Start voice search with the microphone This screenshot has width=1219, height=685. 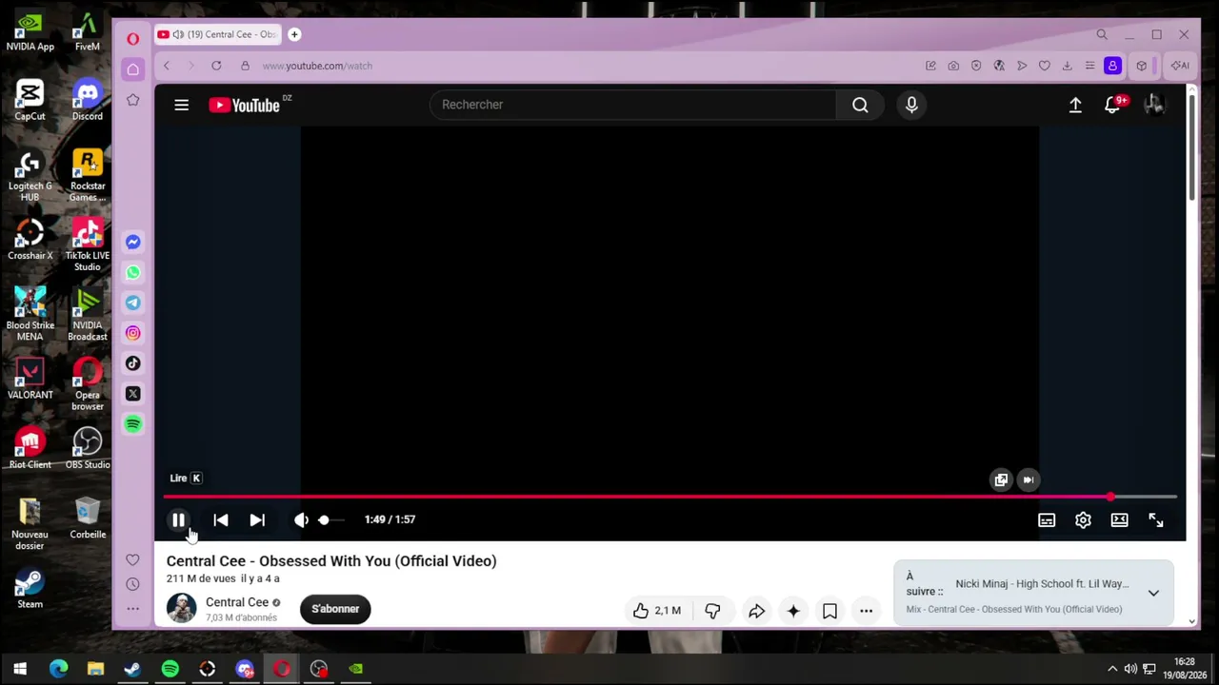click(x=911, y=105)
